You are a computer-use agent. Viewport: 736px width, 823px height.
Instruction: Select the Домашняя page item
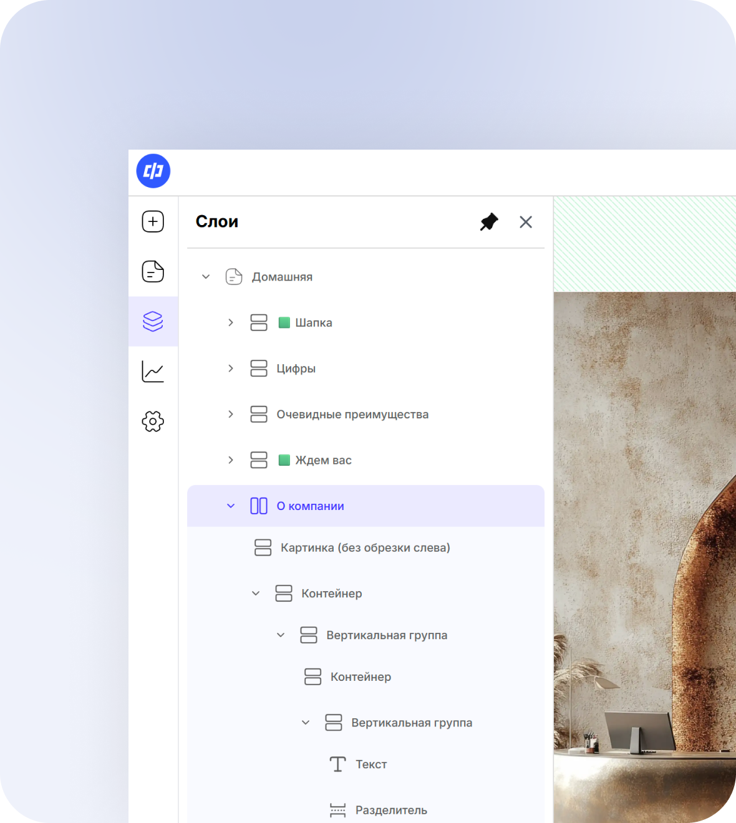[x=282, y=277]
